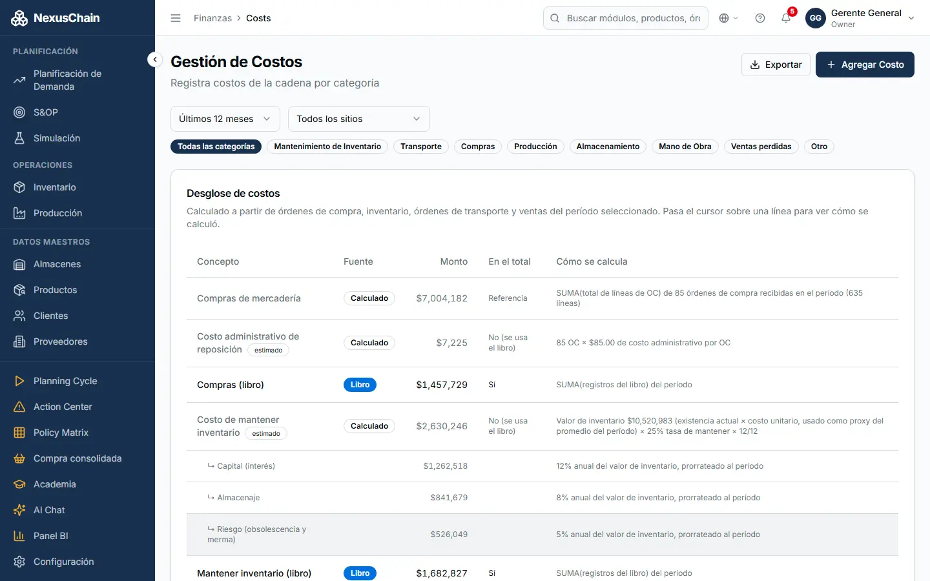
Task: Filter by the Compras category
Action: click(x=478, y=147)
